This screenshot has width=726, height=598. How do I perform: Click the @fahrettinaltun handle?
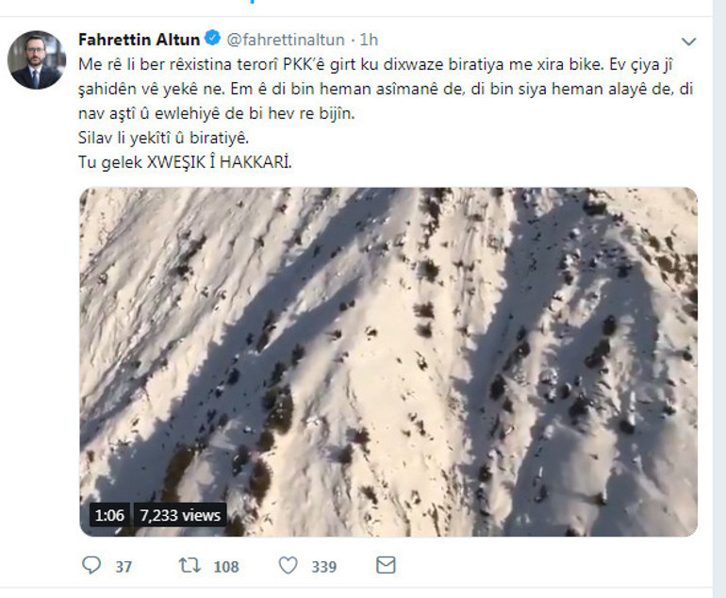pos(286,40)
